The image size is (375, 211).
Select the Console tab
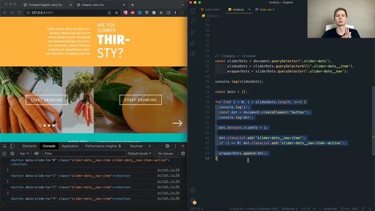pos(49,146)
